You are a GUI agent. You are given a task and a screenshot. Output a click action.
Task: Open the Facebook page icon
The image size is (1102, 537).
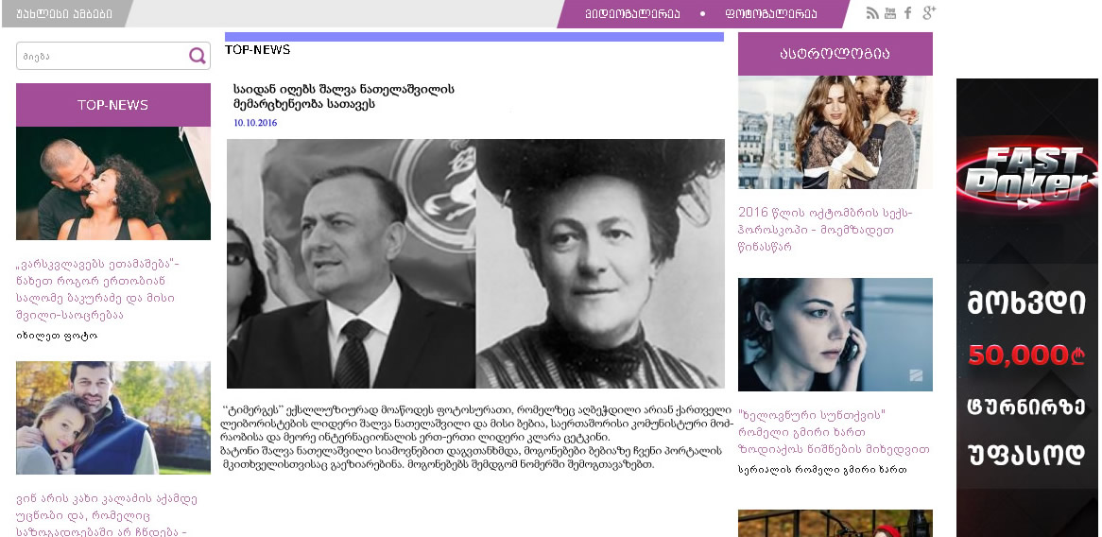point(908,12)
